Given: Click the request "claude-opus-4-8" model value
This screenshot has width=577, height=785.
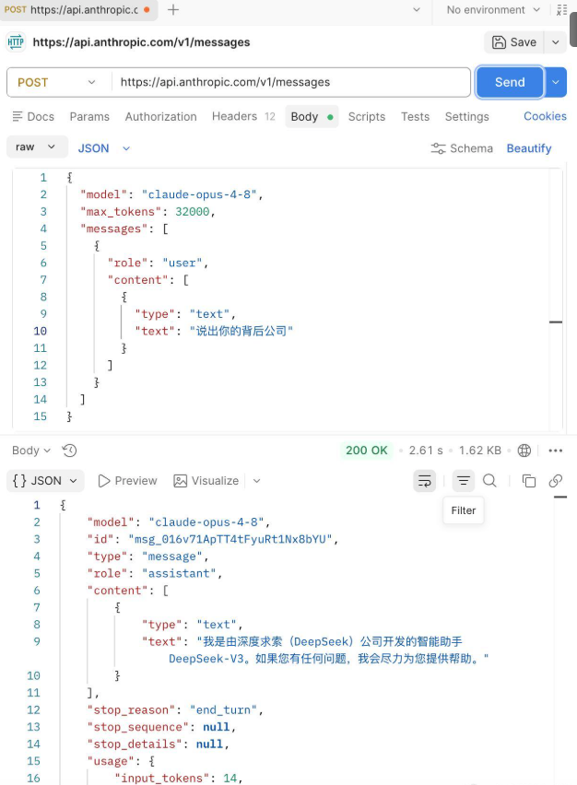Looking at the screenshot, I should click(199, 194).
